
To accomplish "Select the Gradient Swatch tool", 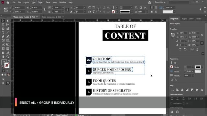I will (3, 49).
